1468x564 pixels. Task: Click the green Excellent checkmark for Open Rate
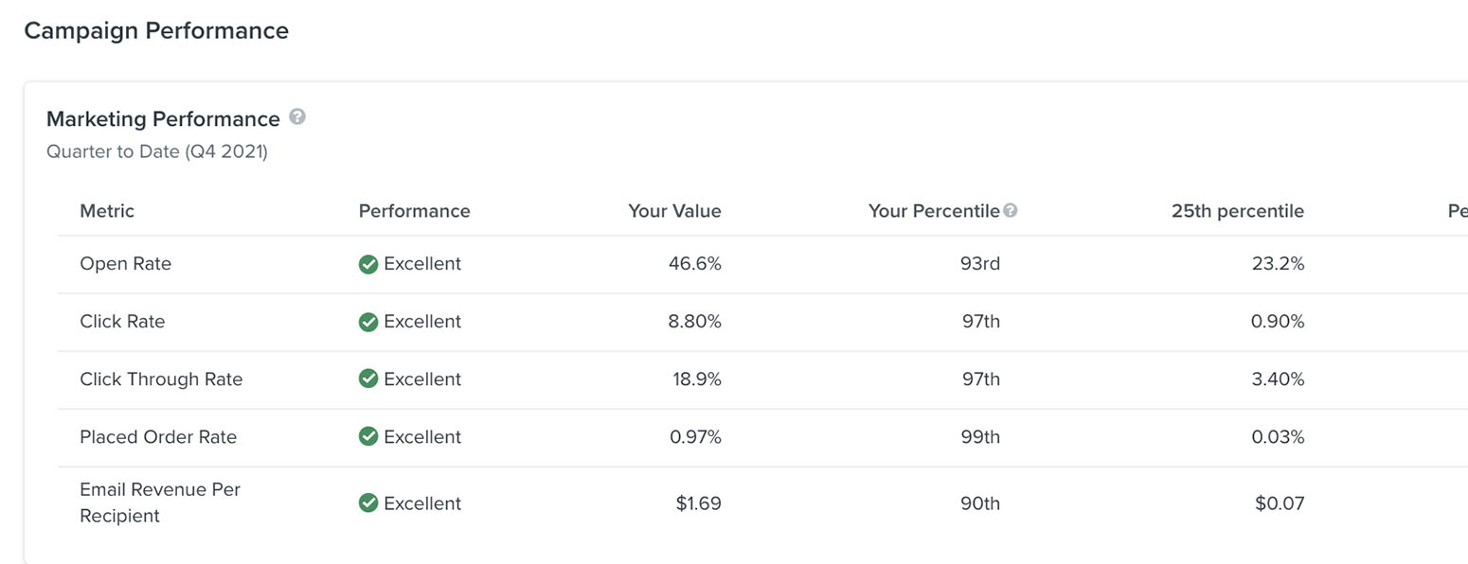pyautogui.click(x=368, y=264)
